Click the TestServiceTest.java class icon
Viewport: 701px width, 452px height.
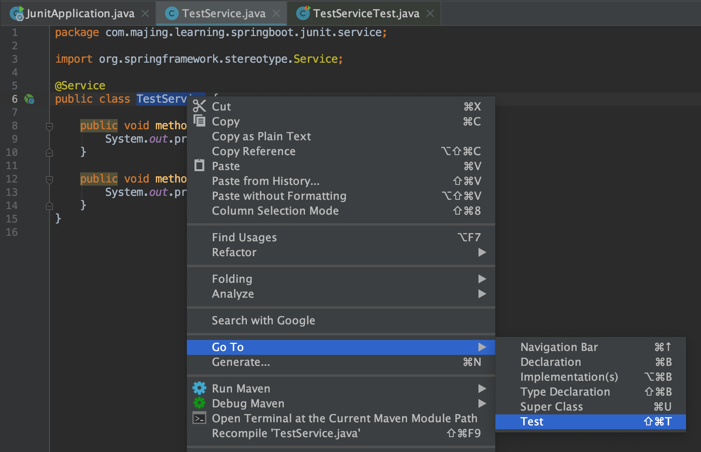point(303,13)
